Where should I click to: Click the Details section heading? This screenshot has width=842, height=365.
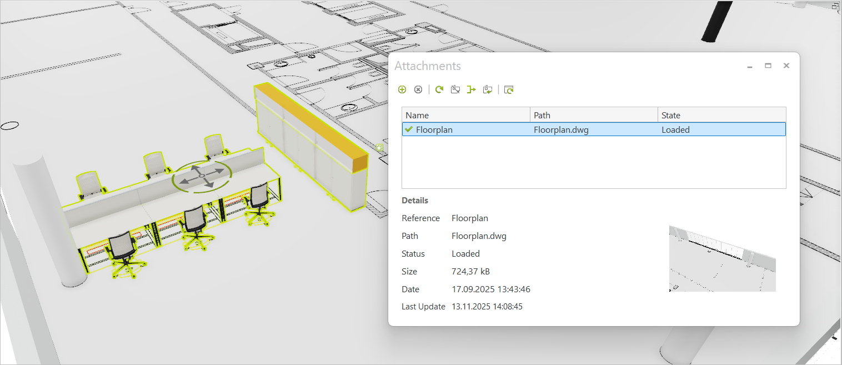click(414, 200)
